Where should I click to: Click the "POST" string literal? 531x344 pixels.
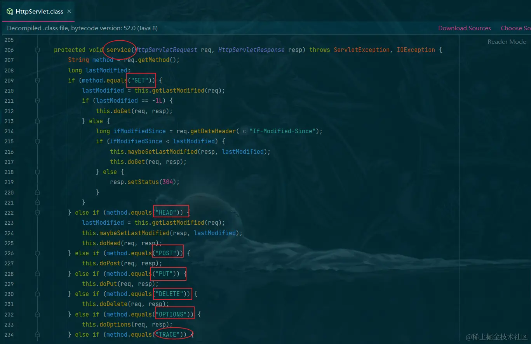(166, 253)
